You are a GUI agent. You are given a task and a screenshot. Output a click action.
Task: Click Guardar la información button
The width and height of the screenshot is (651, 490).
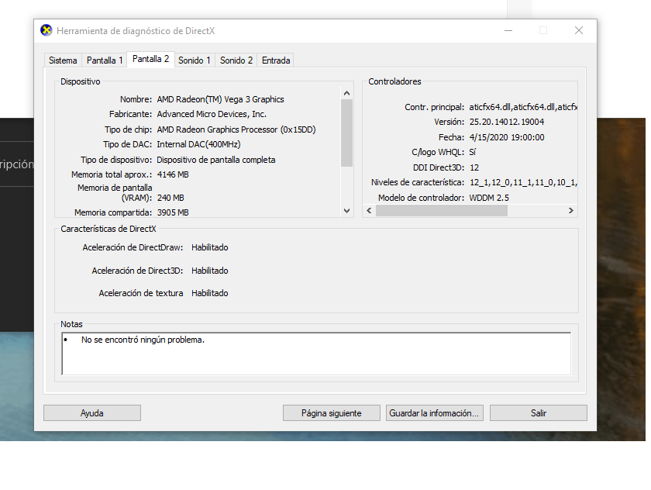pos(434,413)
